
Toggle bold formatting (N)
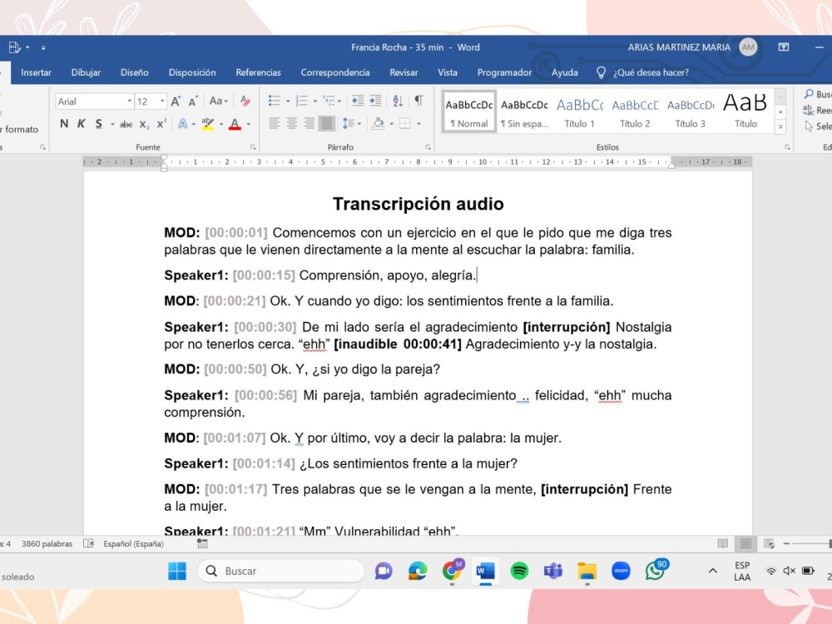coord(64,124)
